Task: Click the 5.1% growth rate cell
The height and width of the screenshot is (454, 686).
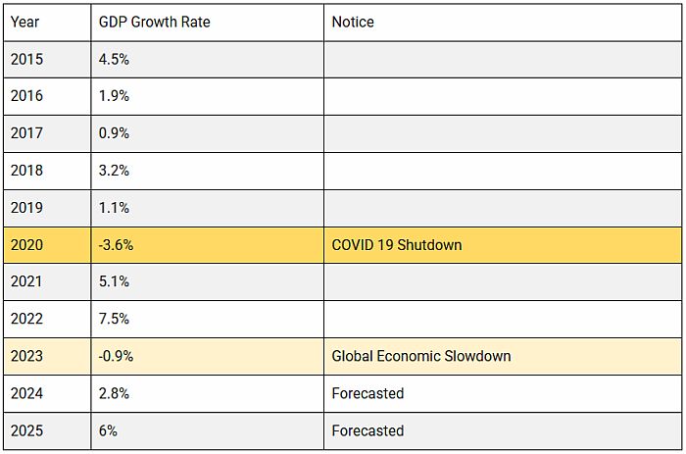Action: [x=207, y=282]
